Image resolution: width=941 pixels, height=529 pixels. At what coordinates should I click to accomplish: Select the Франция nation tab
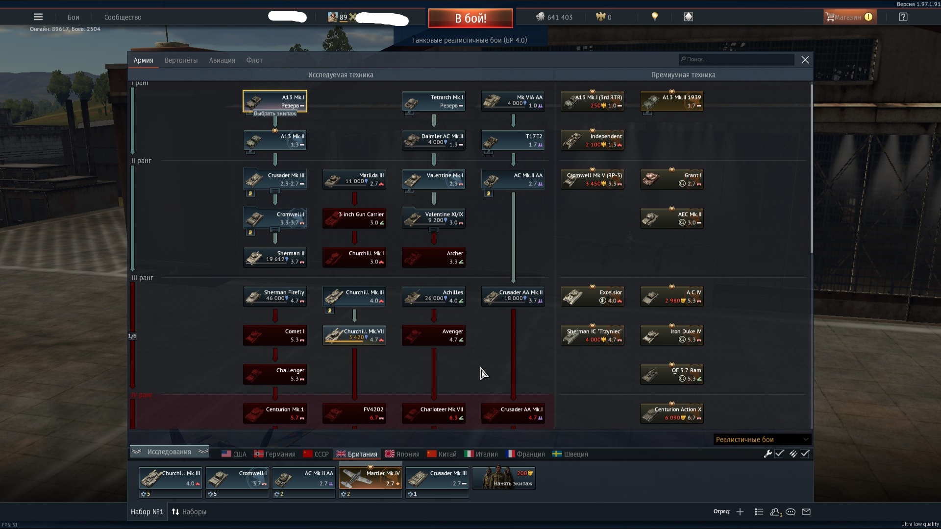click(525, 454)
